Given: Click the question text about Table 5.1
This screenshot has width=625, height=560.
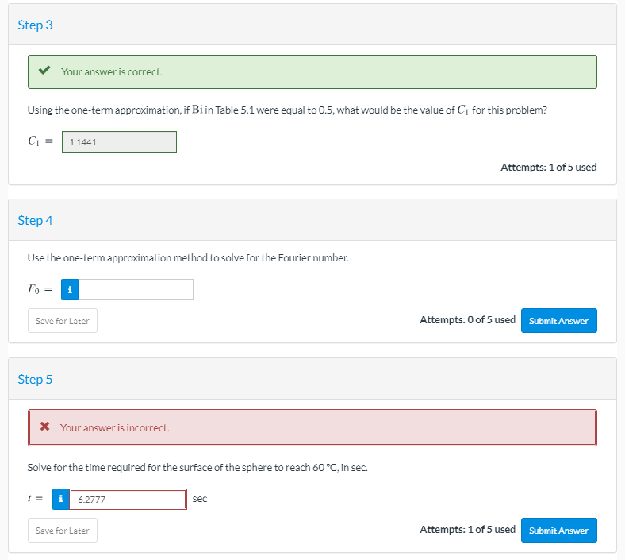Looking at the screenshot, I should (287, 110).
